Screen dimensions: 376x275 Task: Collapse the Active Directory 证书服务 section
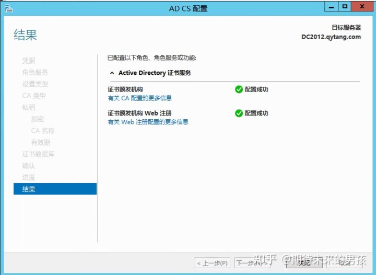112,73
